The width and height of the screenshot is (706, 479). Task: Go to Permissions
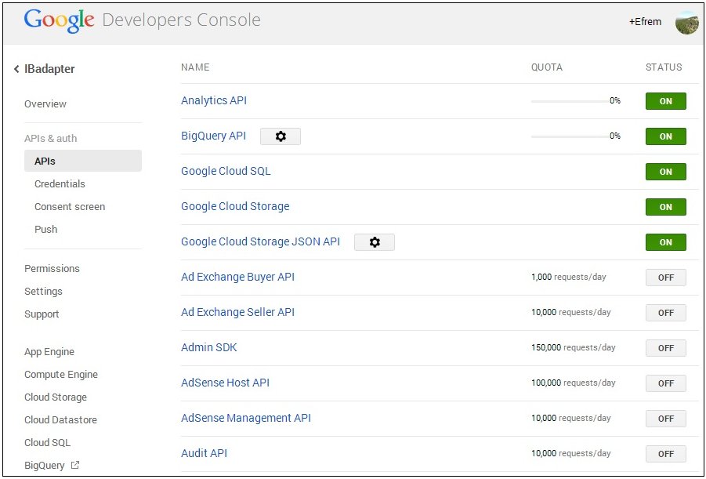click(52, 269)
